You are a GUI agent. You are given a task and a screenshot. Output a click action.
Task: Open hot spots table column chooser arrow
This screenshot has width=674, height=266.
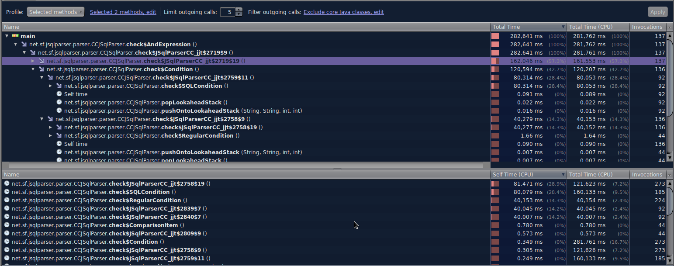670,175
